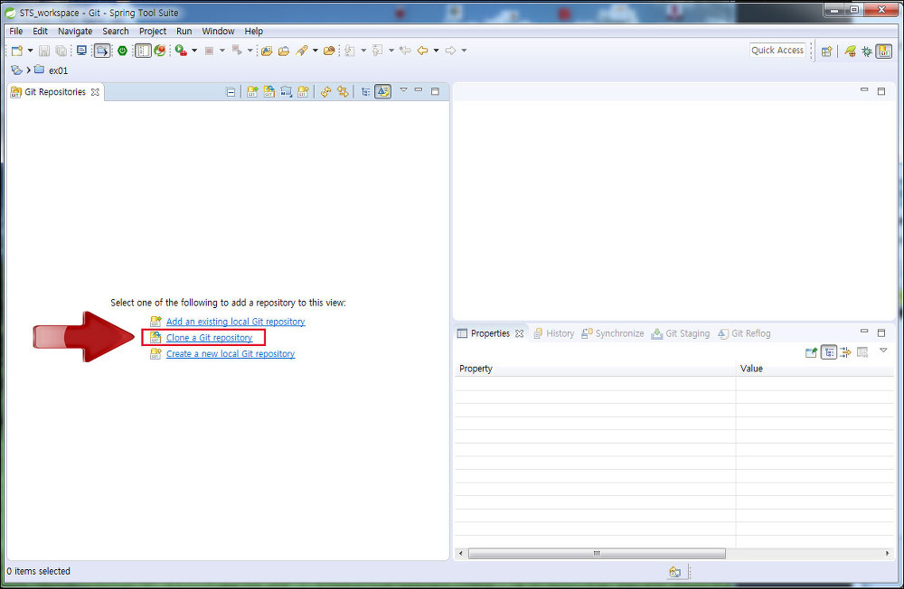Click the Property column header

595,369
